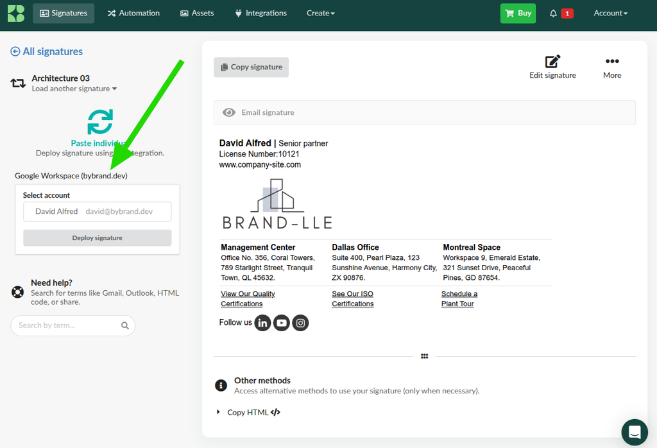The image size is (657, 448).
Task: Expand the Copy HTML section
Action: point(248,412)
